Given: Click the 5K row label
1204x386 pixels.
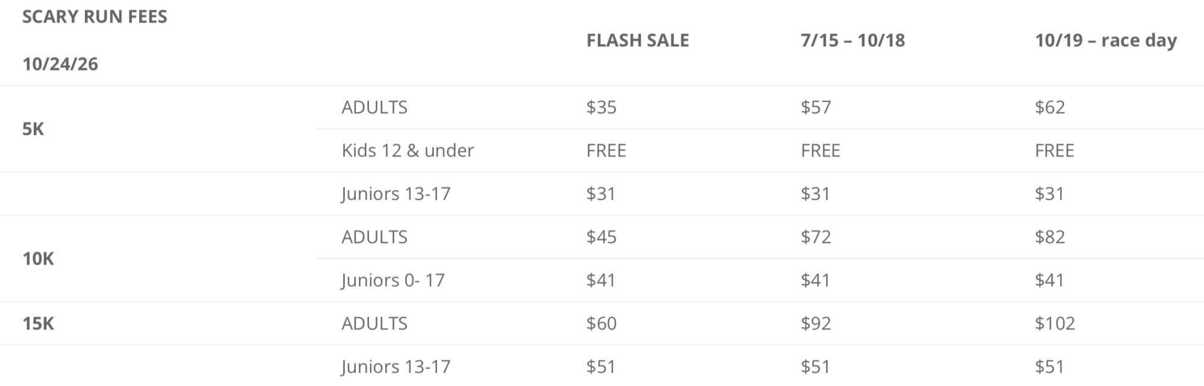Looking at the screenshot, I should pyautogui.click(x=33, y=129).
